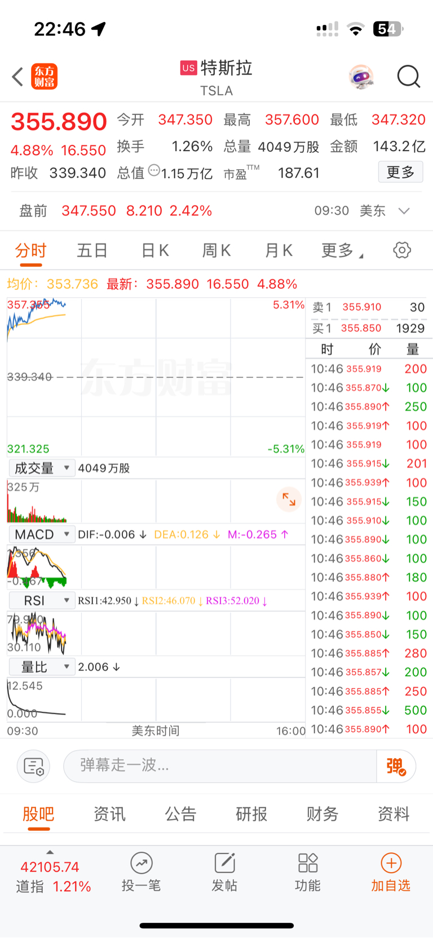Tap the 换手 1.26% value

pos(192,147)
